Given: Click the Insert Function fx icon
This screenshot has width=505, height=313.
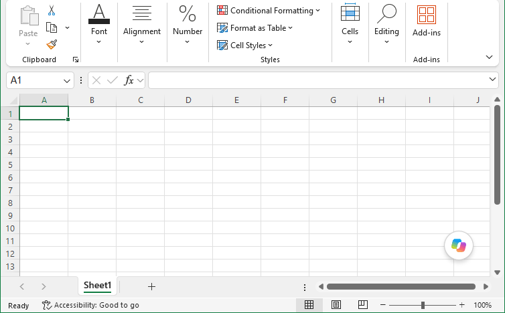Looking at the screenshot, I should (x=129, y=80).
